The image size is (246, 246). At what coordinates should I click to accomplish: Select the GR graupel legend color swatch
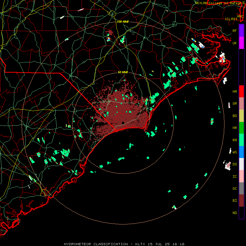pos(241,104)
